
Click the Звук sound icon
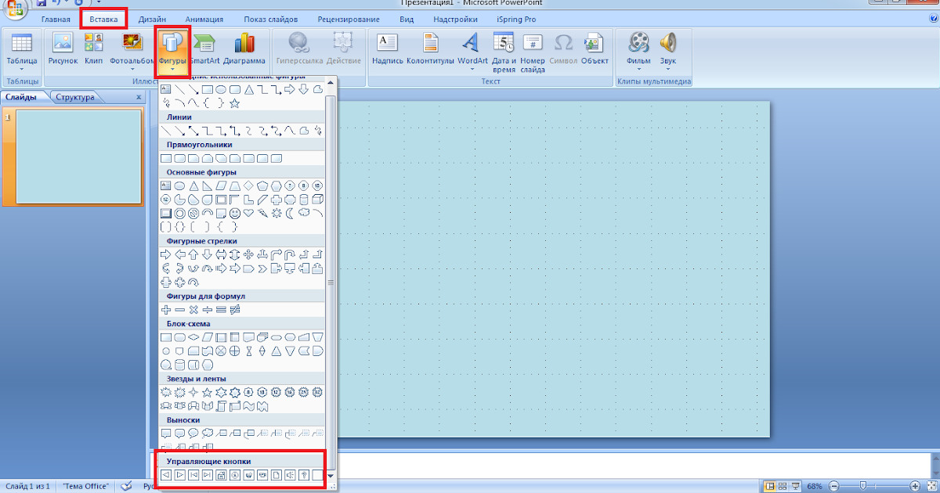coord(668,42)
